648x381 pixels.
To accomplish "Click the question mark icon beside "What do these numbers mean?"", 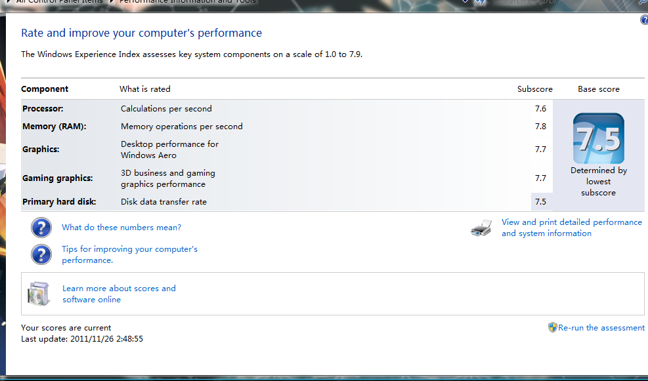I will 41,228.
